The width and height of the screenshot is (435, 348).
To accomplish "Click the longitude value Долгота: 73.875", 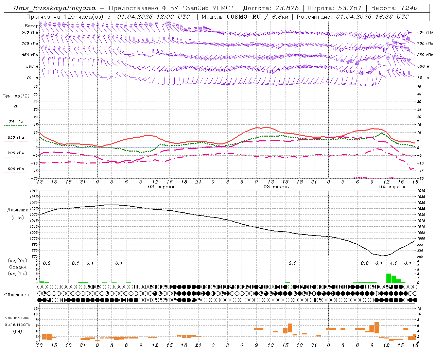I will [271, 8].
